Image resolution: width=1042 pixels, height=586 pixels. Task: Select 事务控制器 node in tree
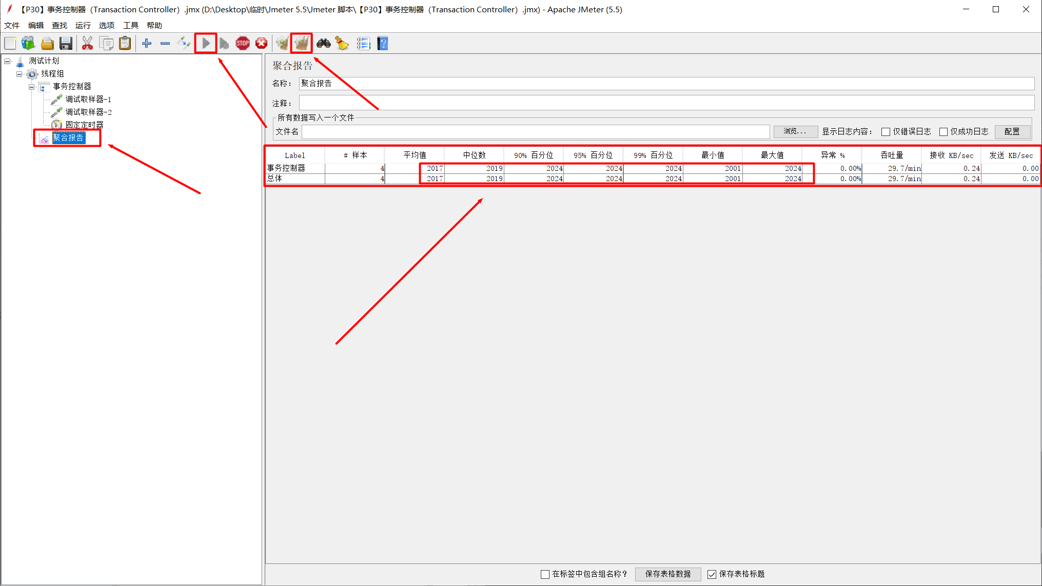coord(72,87)
